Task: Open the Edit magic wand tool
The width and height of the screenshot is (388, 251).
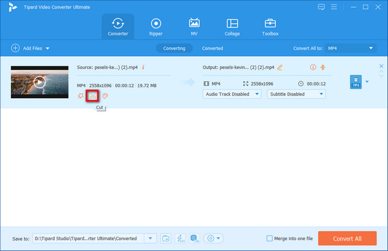Action: pyautogui.click(x=80, y=95)
